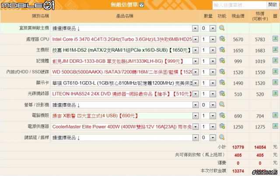Open 主機板 product dropdown showing 技嘉 H61M-DS2
Image resolution: width=280 pixels, height=176 pixels.
pyautogui.click(x=125, y=50)
